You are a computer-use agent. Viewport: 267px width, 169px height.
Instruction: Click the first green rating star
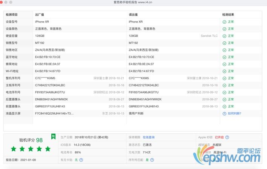pos(14,149)
